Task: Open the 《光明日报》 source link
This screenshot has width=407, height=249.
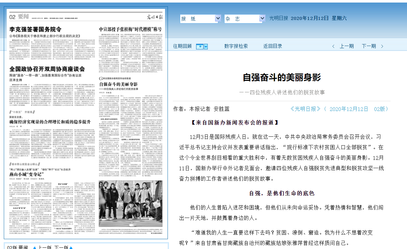Action: [x=306, y=109]
